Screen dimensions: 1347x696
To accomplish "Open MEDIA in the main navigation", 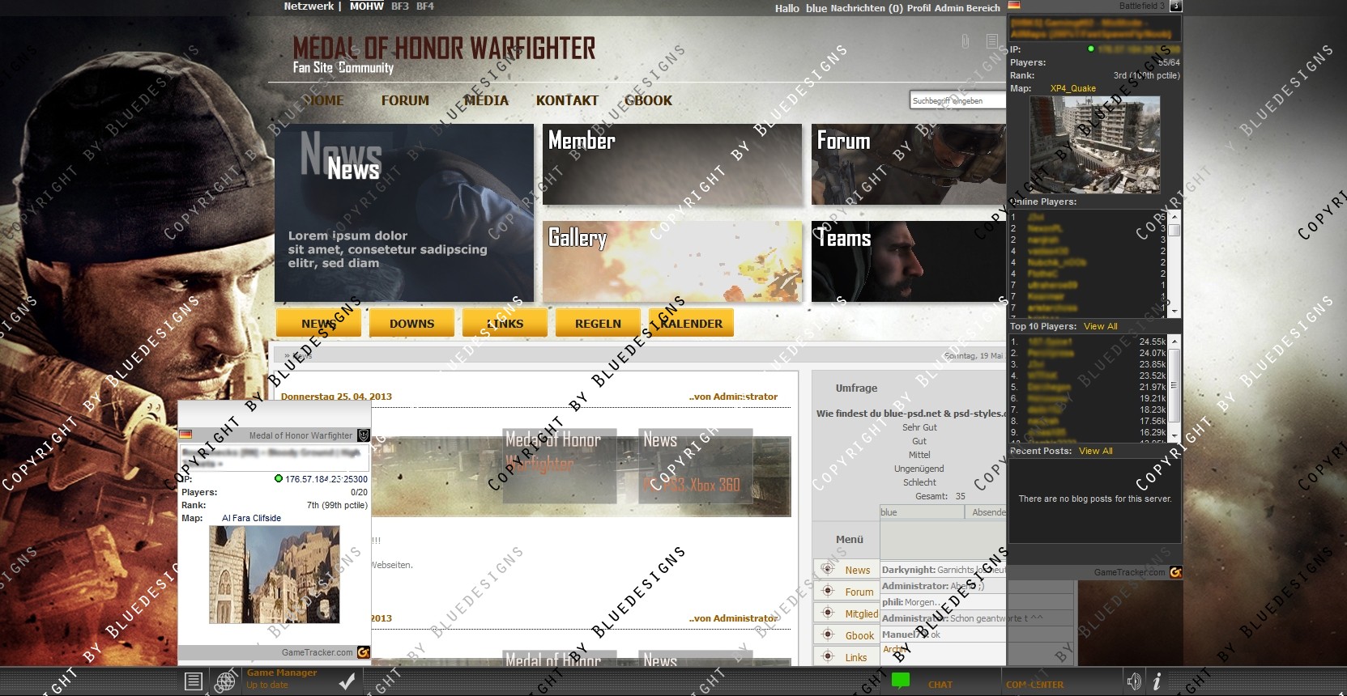I will click(x=486, y=100).
